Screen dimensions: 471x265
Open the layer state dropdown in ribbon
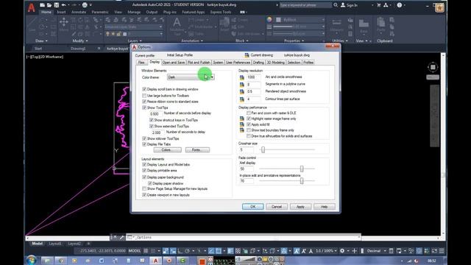(x=134, y=26)
